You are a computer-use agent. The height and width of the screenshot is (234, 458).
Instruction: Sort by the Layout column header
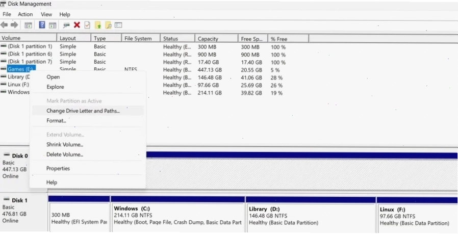tap(74, 38)
